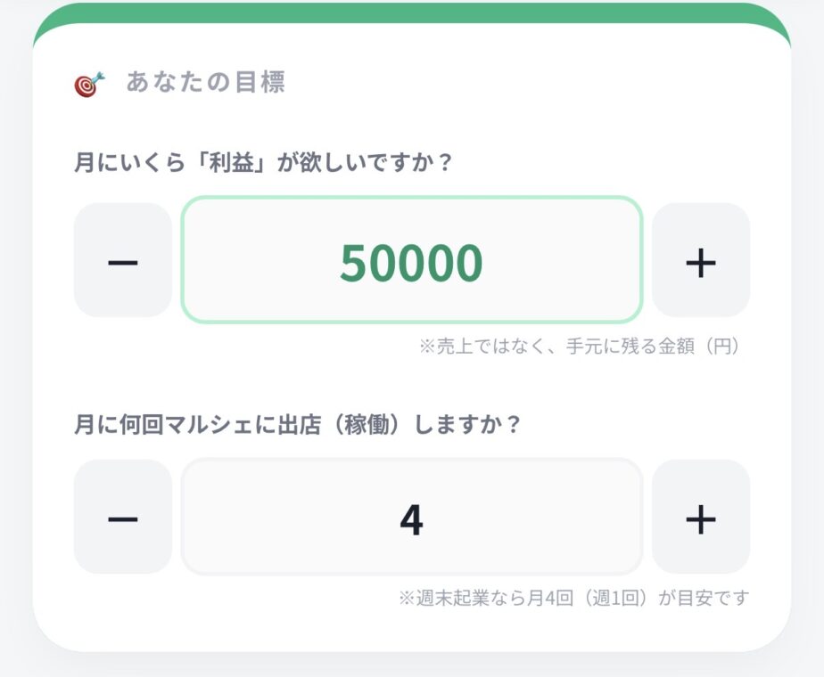Decrease the monthly profit amount with minus
This screenshot has width=824, height=677.
[123, 260]
